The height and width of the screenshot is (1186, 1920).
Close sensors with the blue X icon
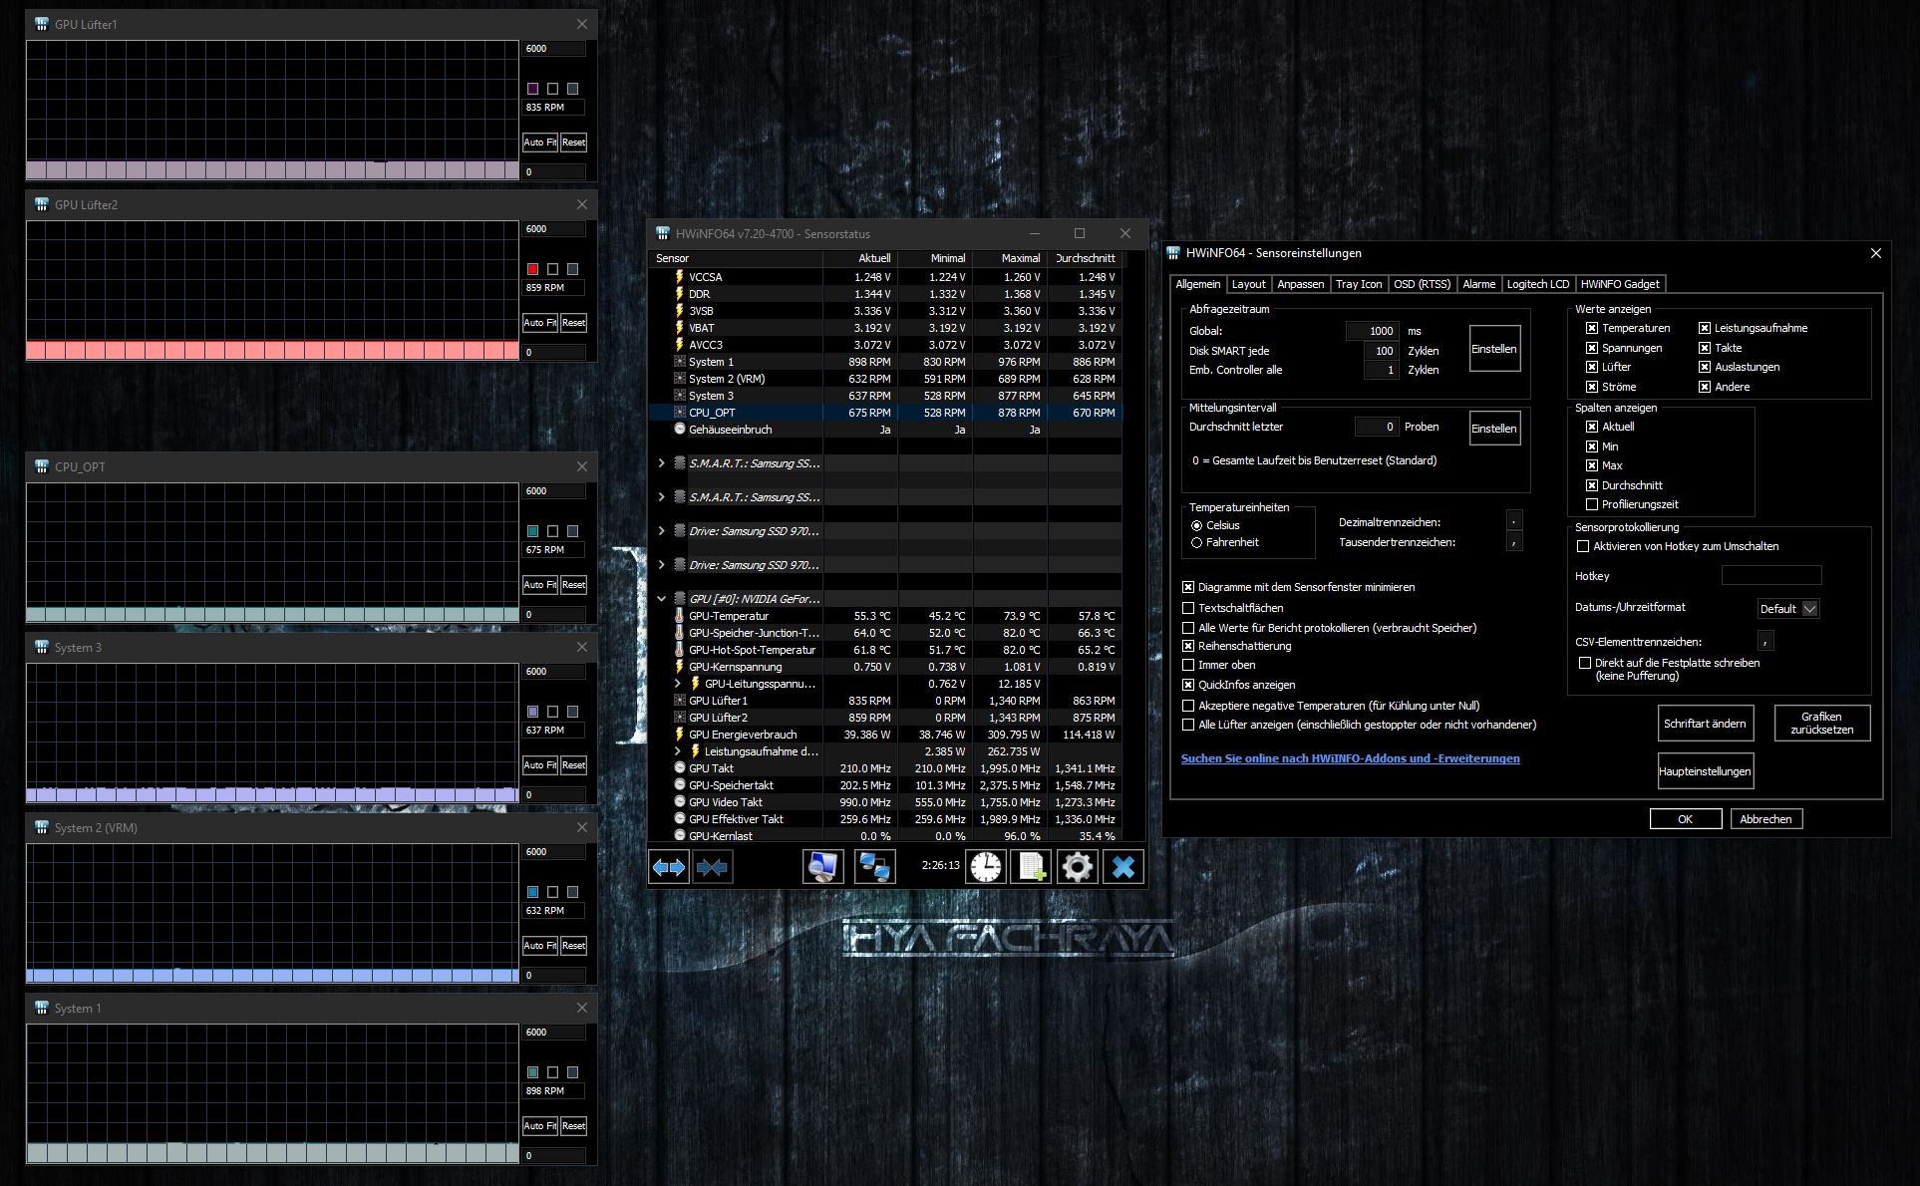tap(1122, 867)
